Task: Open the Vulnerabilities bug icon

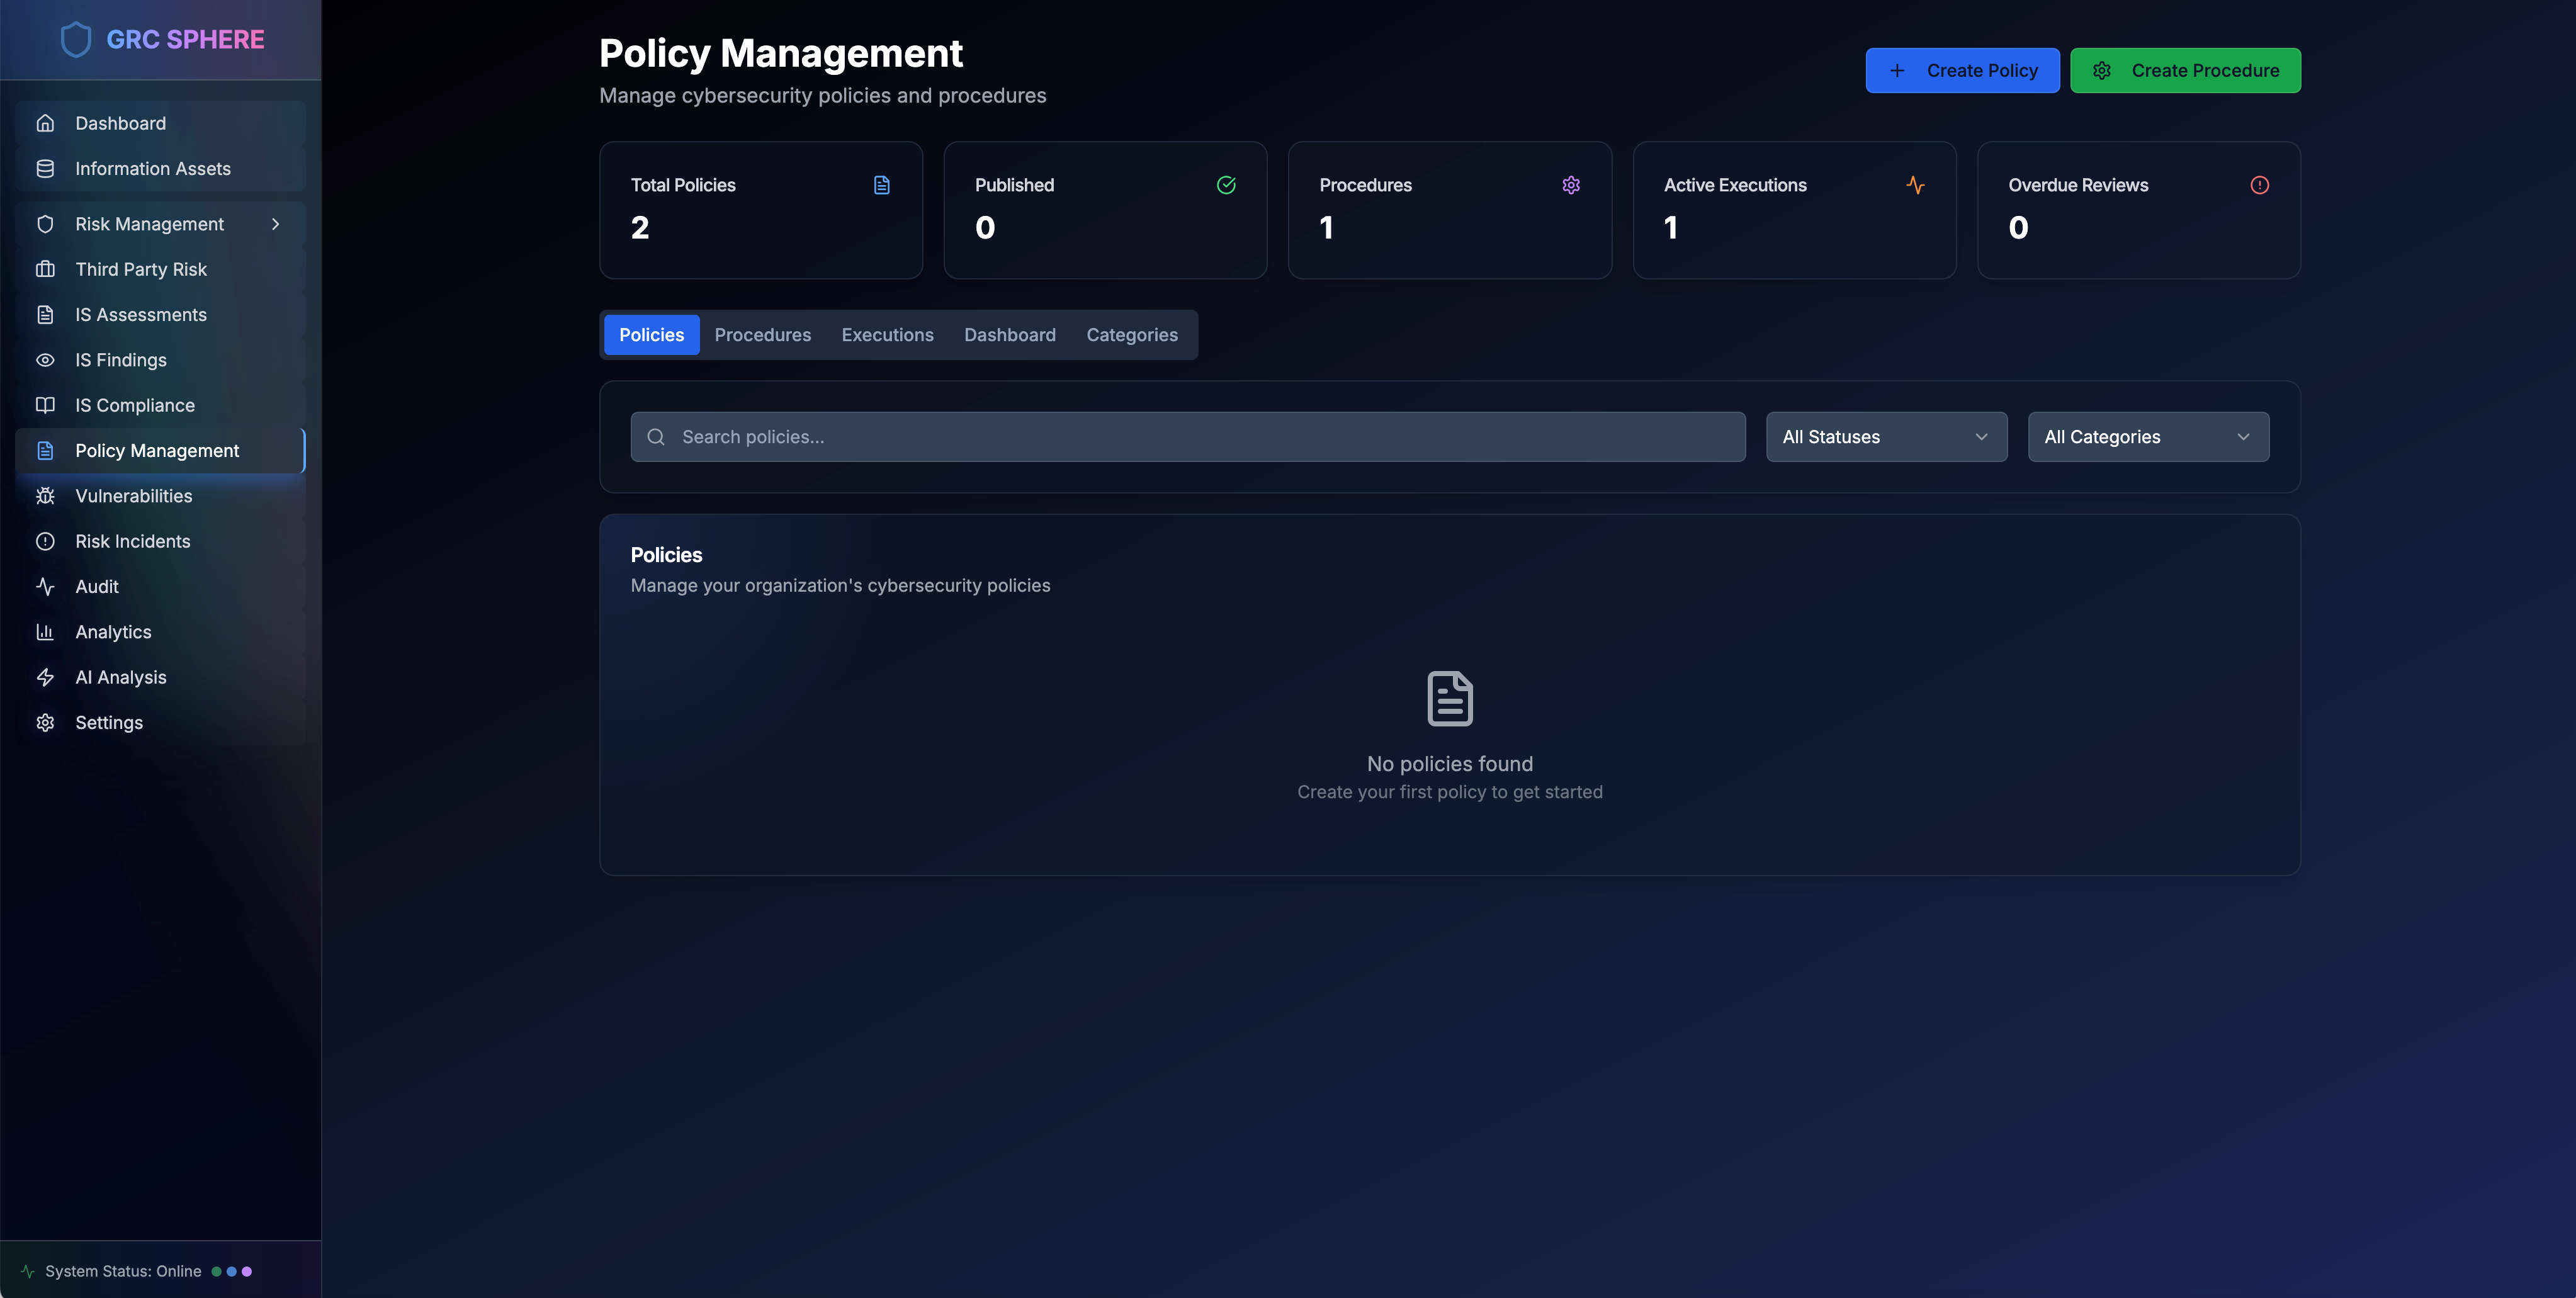Action: (x=45, y=496)
